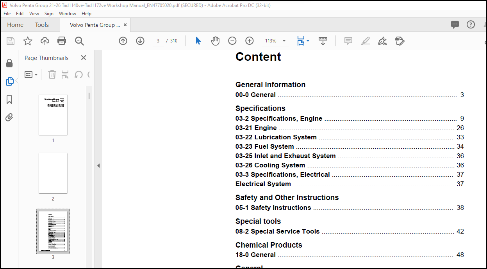
Task: Rotate pages in thumbnails panel
Action: coord(78,74)
